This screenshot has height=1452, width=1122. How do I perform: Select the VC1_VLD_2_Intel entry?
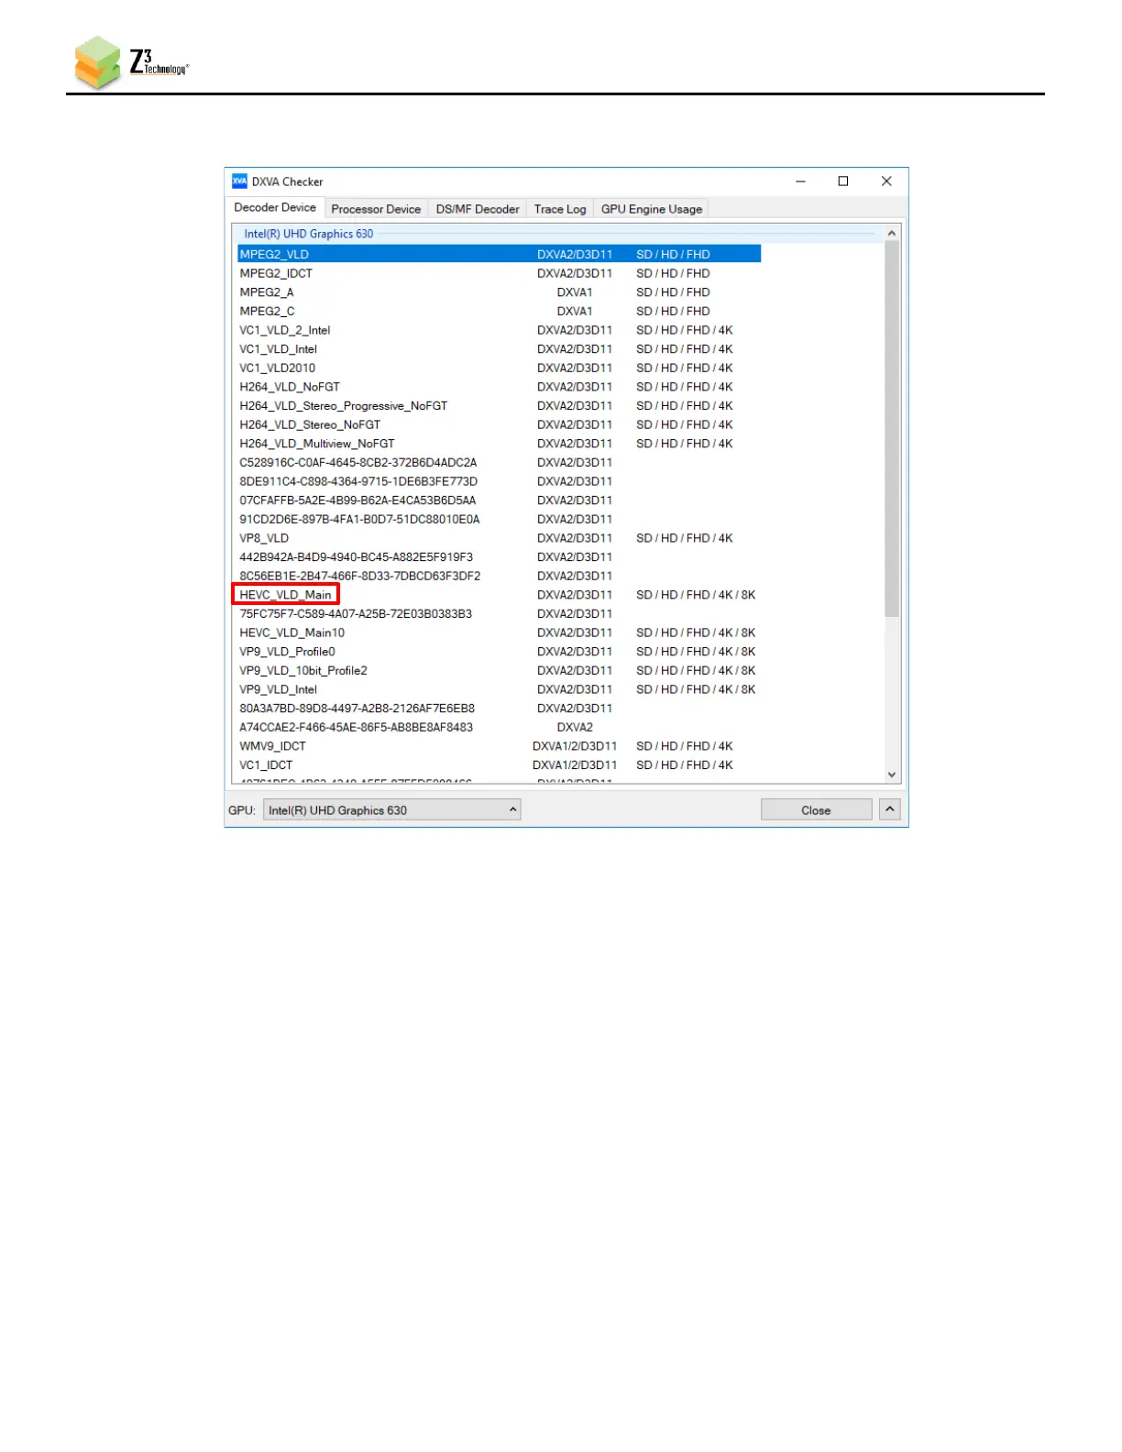[499, 330]
